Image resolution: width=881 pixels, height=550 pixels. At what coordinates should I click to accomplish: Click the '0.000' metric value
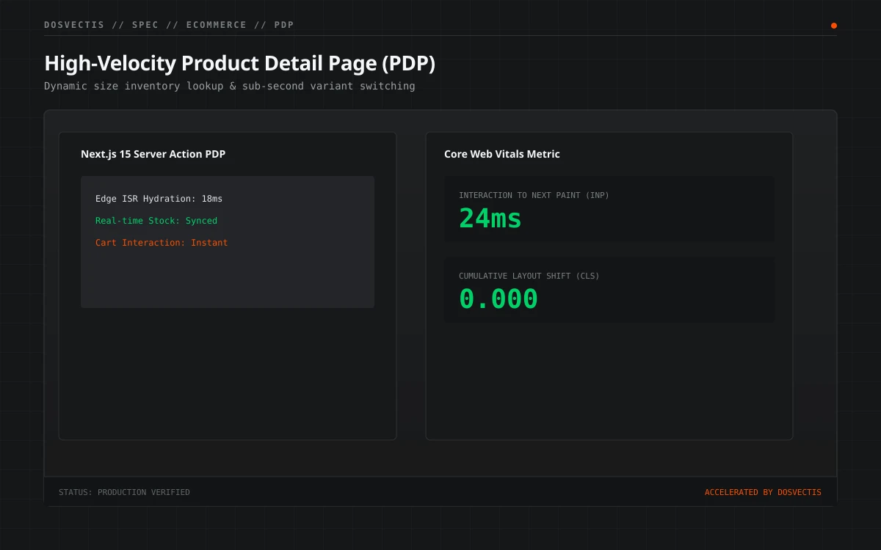498,298
